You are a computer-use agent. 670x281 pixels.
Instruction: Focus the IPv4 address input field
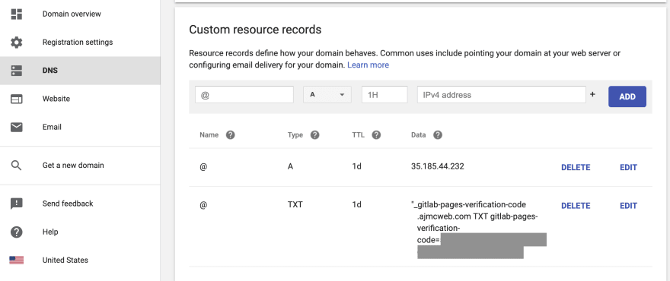point(501,95)
